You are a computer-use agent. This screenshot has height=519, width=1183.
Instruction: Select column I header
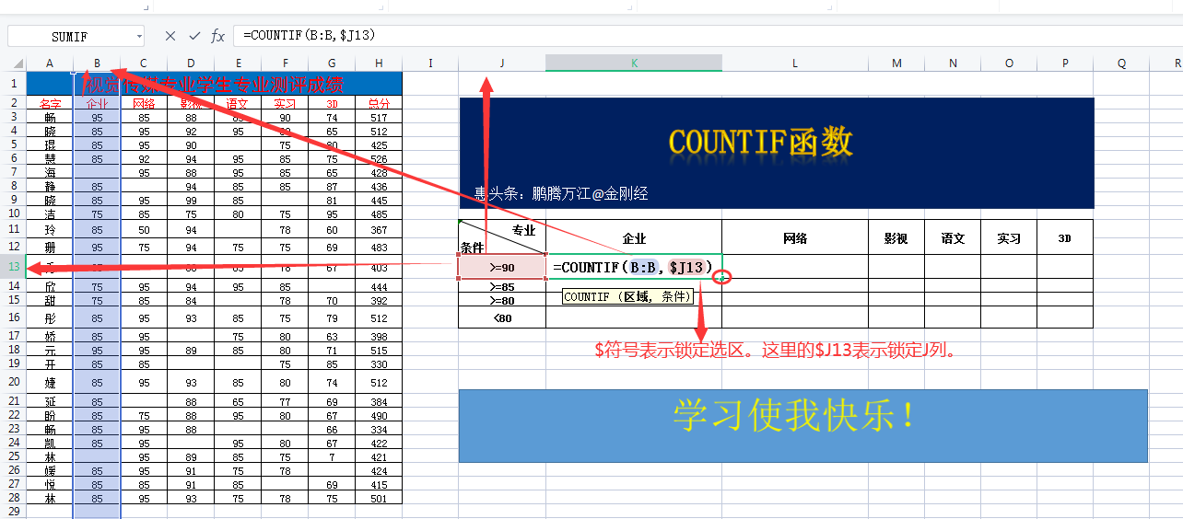[x=430, y=63]
